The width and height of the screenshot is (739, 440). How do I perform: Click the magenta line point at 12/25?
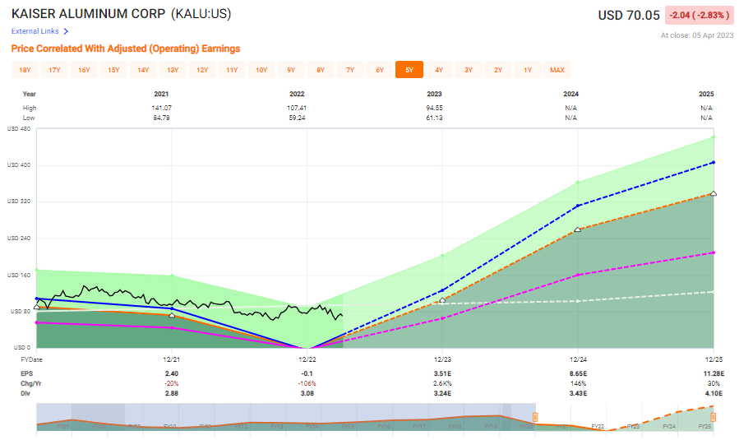714,252
